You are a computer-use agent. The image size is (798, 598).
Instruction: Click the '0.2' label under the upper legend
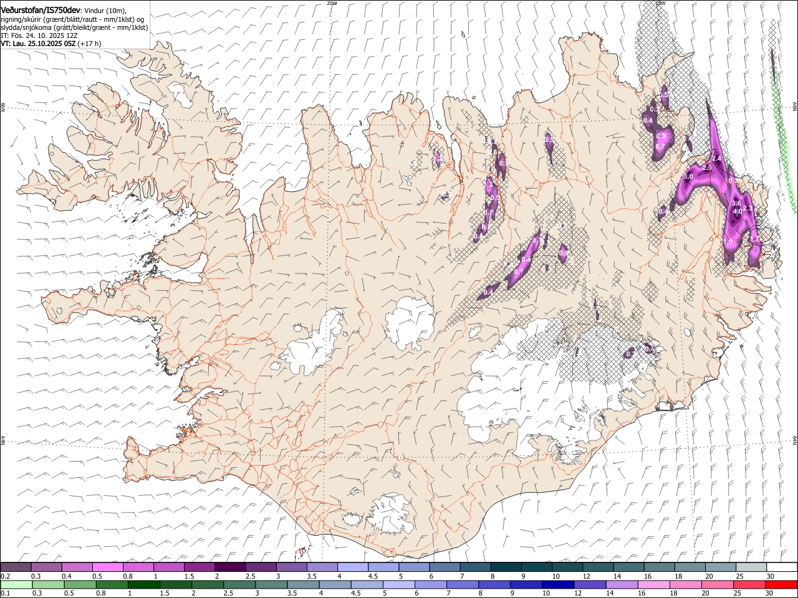(x=6, y=576)
